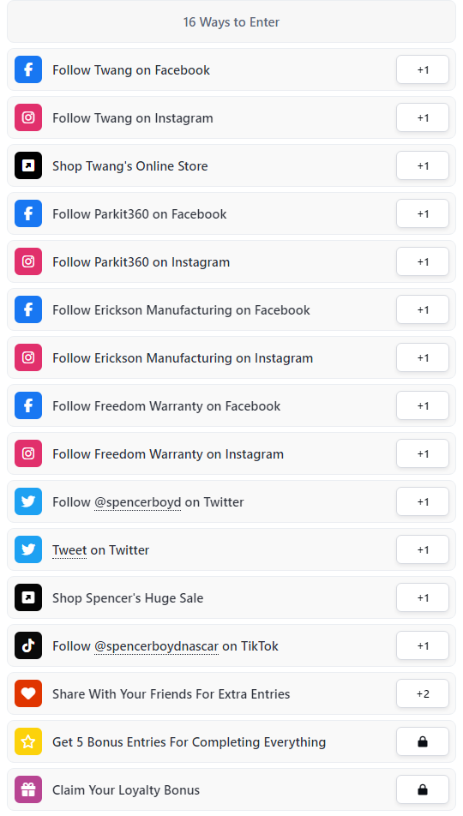Click the yellow star bonus entries icon

point(28,741)
